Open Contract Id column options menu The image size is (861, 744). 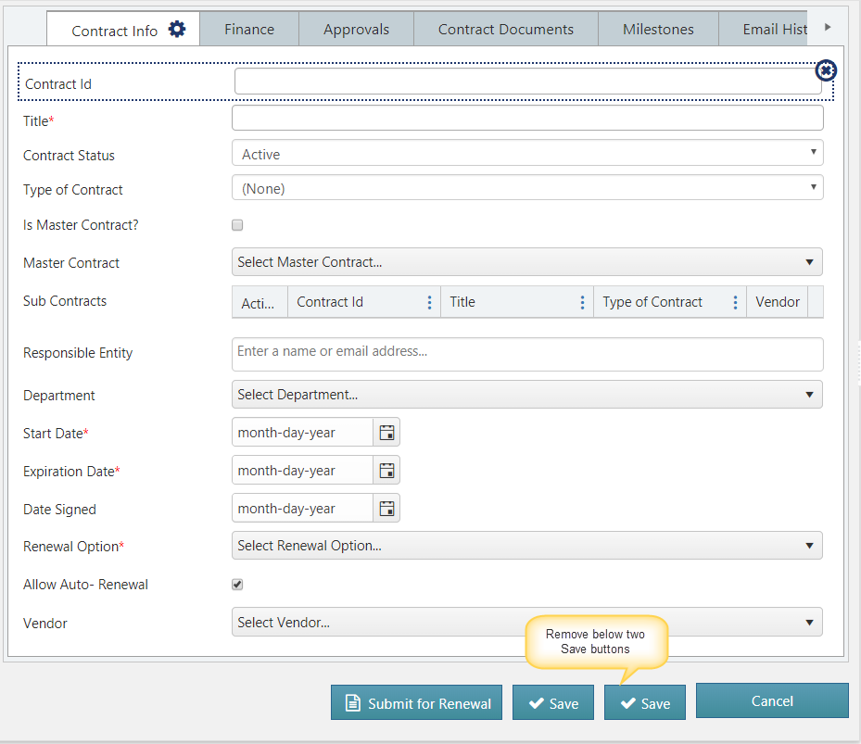coord(429,302)
